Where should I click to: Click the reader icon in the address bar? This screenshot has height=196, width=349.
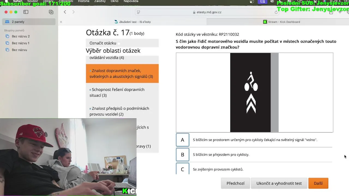coord(139,12)
